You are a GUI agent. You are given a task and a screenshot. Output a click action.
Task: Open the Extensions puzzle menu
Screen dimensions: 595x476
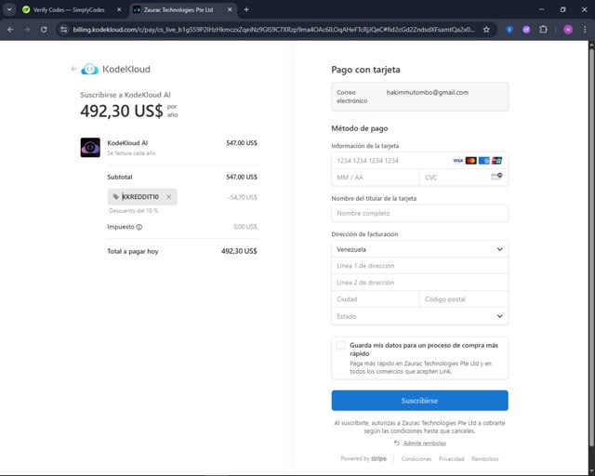(543, 30)
